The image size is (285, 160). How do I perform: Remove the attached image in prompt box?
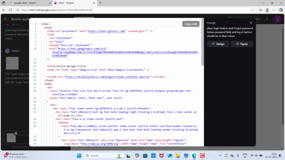(x=16, y=133)
